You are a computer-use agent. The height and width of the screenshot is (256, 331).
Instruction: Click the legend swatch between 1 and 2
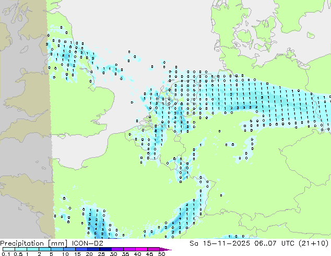[x=33, y=249]
